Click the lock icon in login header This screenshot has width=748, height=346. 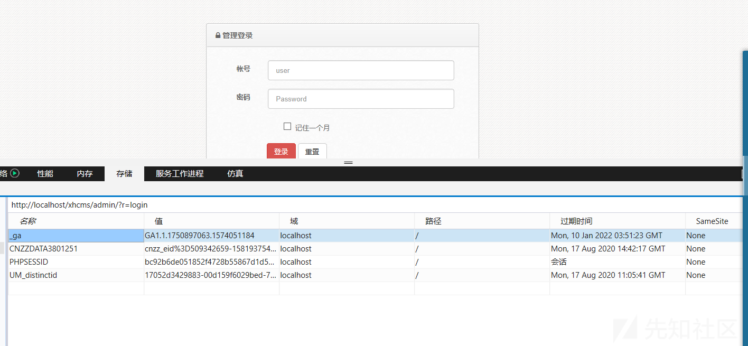(x=218, y=35)
